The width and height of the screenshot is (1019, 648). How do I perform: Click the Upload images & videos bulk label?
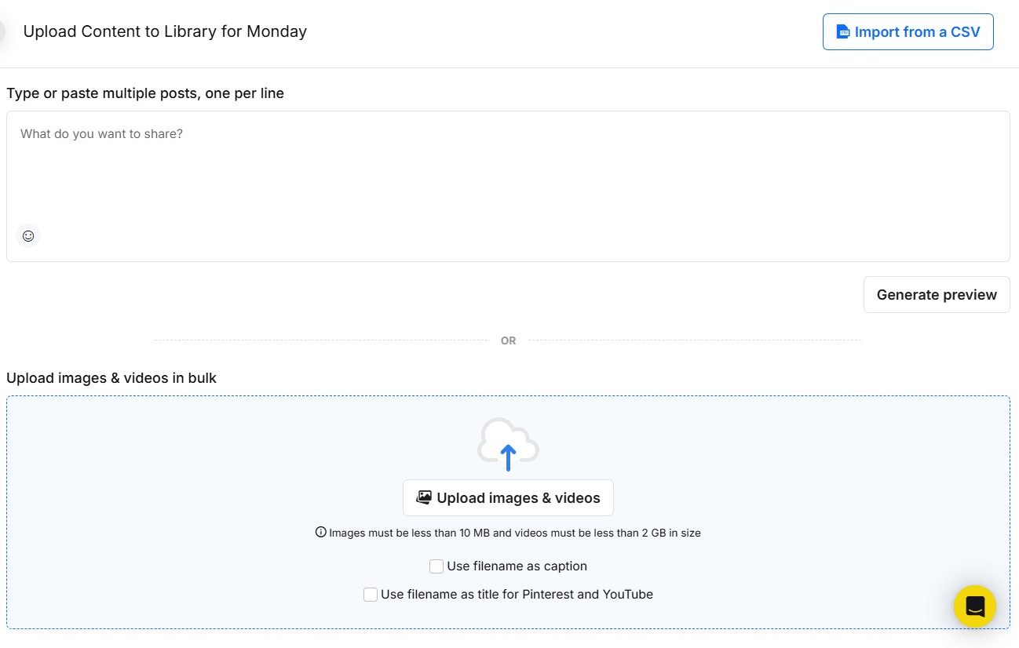(111, 377)
